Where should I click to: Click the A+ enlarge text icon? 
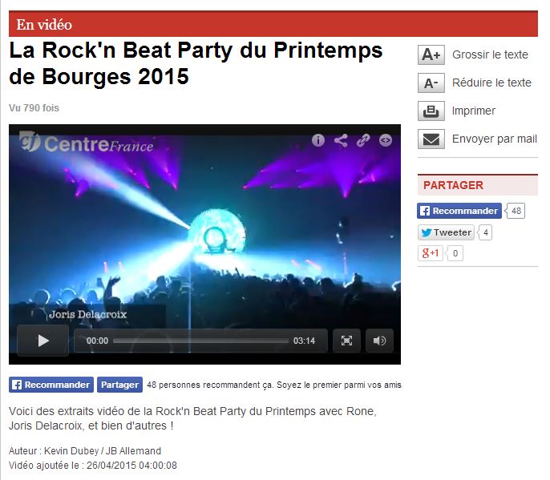431,54
